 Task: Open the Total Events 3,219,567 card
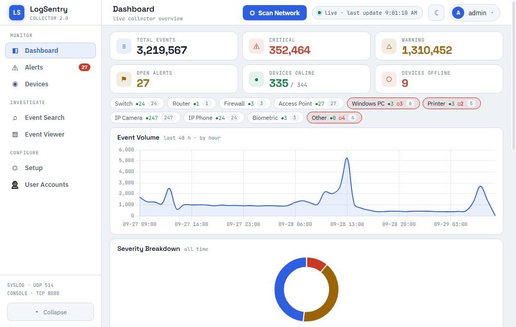coord(174,46)
